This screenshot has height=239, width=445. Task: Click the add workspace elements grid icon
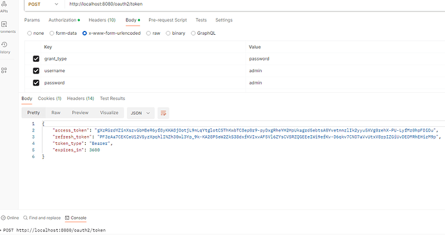(x=4, y=70)
